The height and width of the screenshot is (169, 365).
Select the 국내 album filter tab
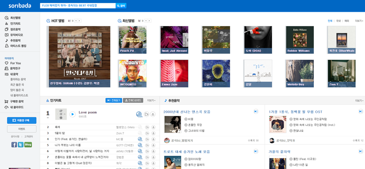pyautogui.click(x=338, y=21)
